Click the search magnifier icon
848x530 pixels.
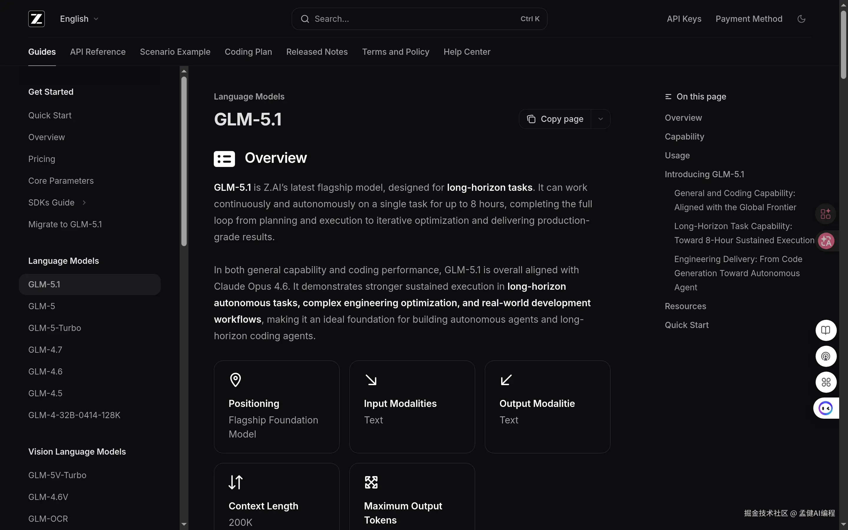[x=304, y=19]
